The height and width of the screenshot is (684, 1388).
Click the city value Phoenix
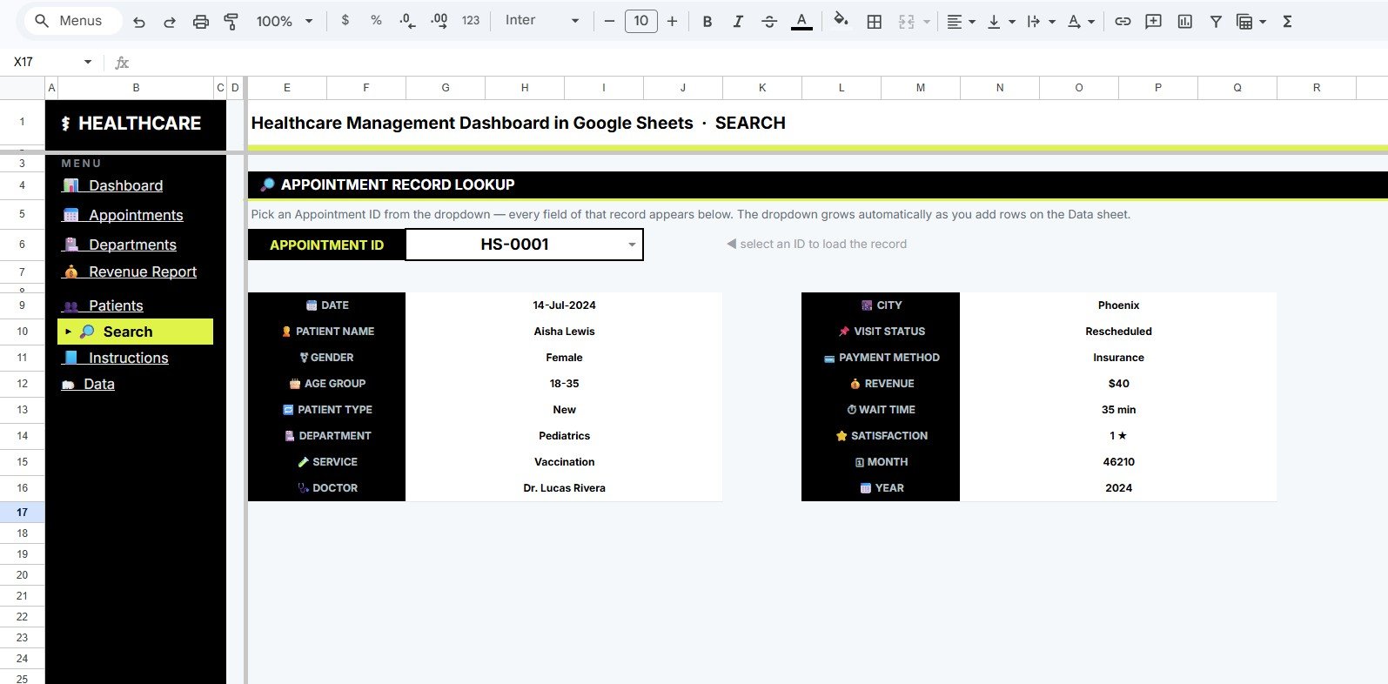point(1118,305)
